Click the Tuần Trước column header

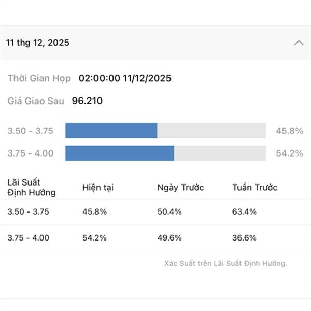tap(255, 188)
